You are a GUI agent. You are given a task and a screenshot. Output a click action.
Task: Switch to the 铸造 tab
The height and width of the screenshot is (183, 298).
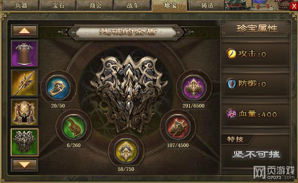point(207,5)
